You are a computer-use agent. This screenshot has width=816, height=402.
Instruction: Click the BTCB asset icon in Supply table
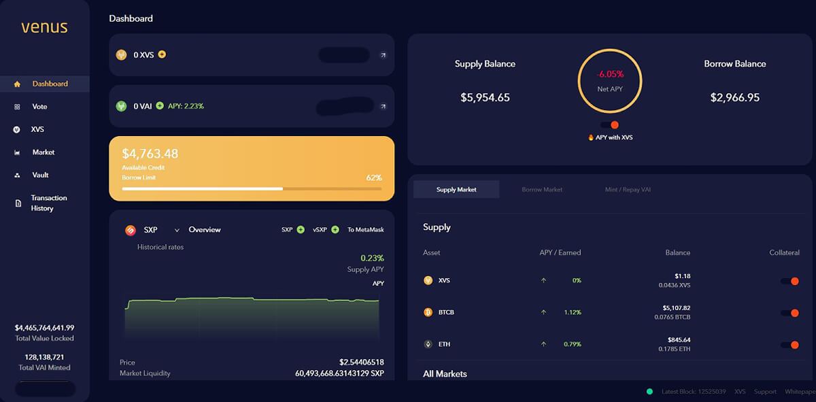pyautogui.click(x=428, y=312)
